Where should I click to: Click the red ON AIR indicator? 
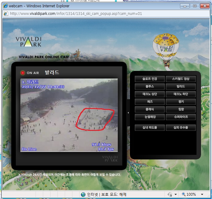pyautogui.click(x=23, y=73)
